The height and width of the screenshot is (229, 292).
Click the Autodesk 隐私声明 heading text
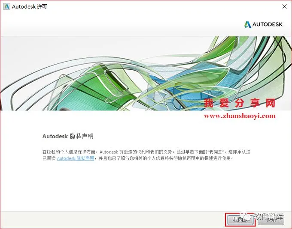68,136
